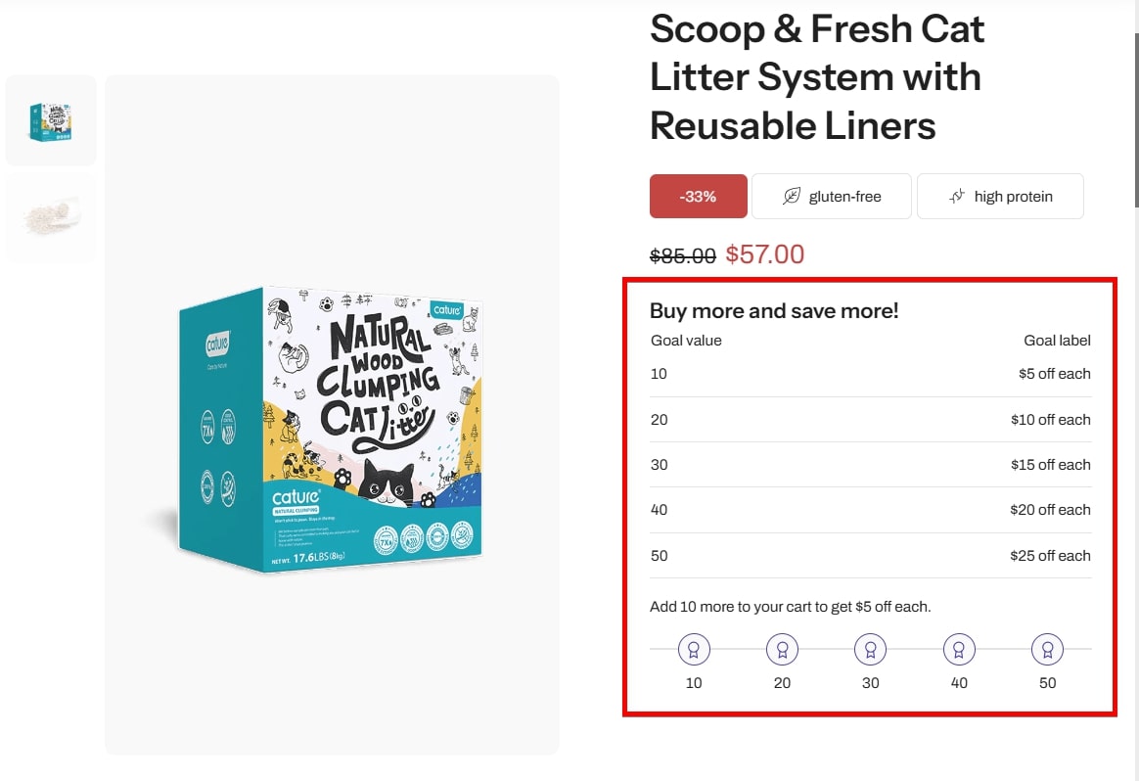This screenshot has height=781, width=1139.
Task: Click the ribbon badge icon for 30
Action: 870,650
